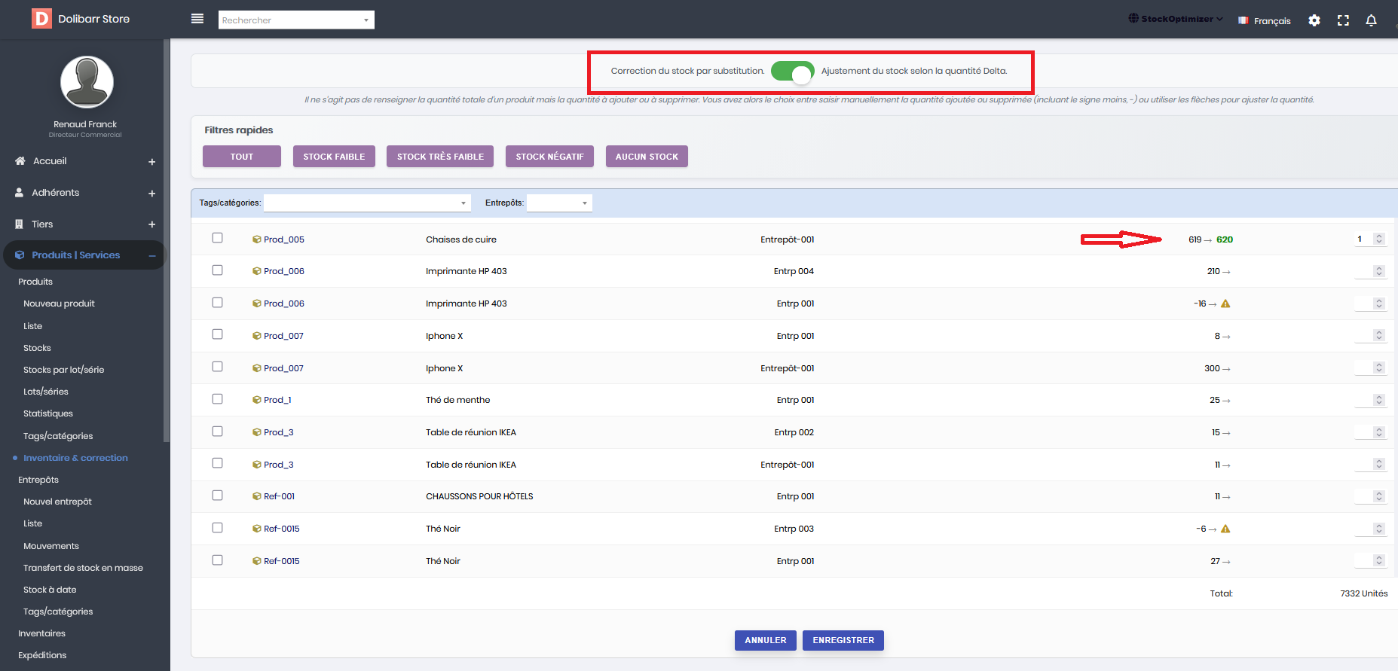Image resolution: width=1398 pixels, height=671 pixels.
Task: Check the Table de réunion IKEA Entrp 002 checkbox
Action: (x=217, y=431)
